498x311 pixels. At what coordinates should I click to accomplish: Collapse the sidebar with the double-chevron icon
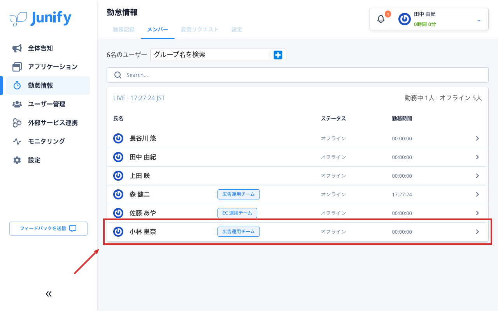49,294
